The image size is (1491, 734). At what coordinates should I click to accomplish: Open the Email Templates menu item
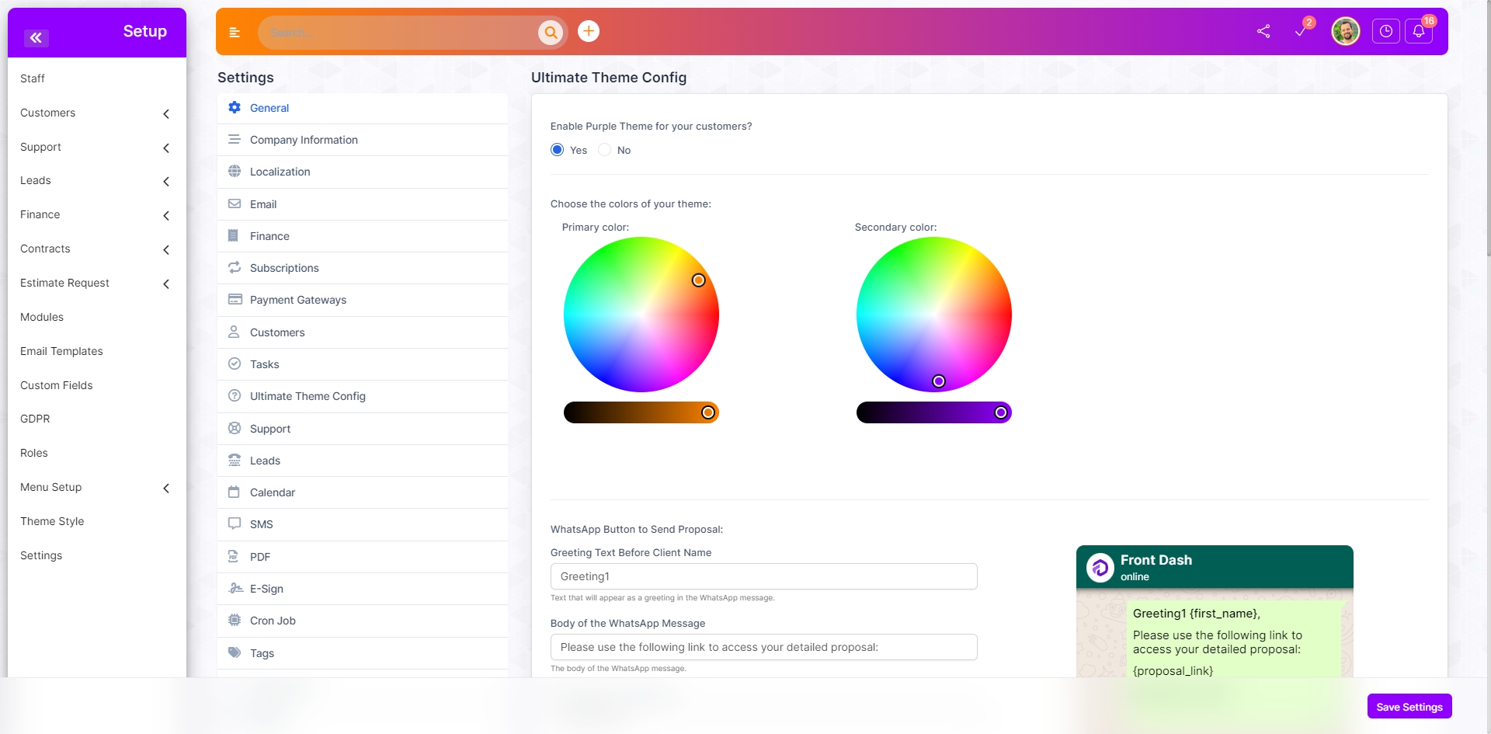61,351
